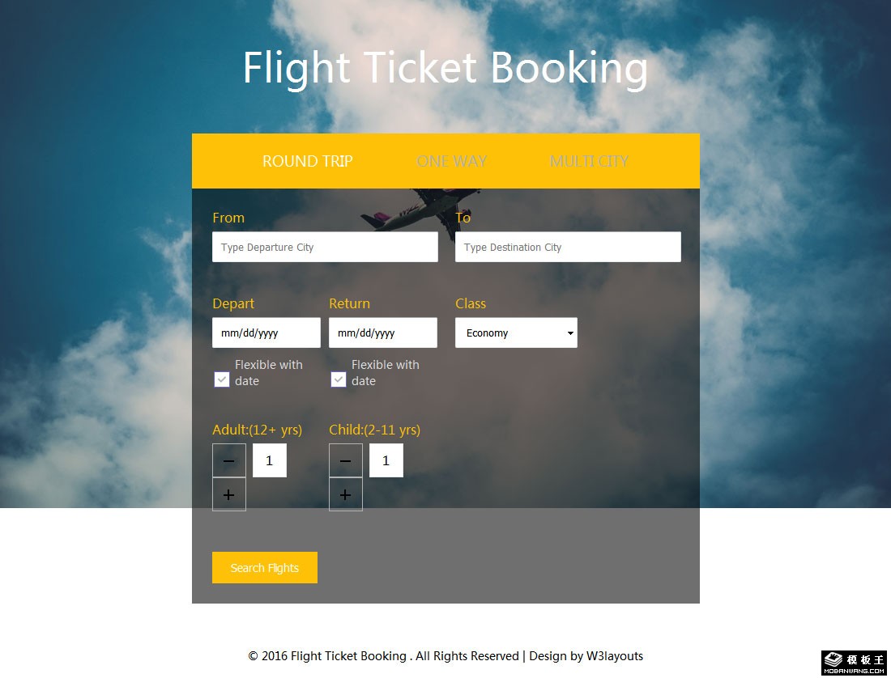Click the Adult count number box
Screen dimensions: 891x678
point(270,460)
